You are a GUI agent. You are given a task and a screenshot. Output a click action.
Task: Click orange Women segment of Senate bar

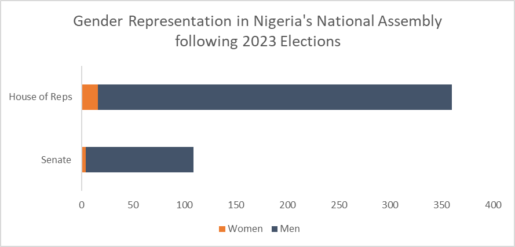pyautogui.click(x=84, y=160)
